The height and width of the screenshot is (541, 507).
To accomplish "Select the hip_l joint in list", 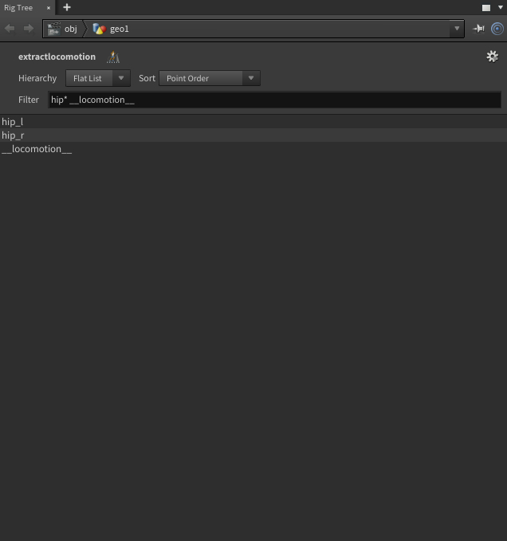I will [x=13, y=122].
